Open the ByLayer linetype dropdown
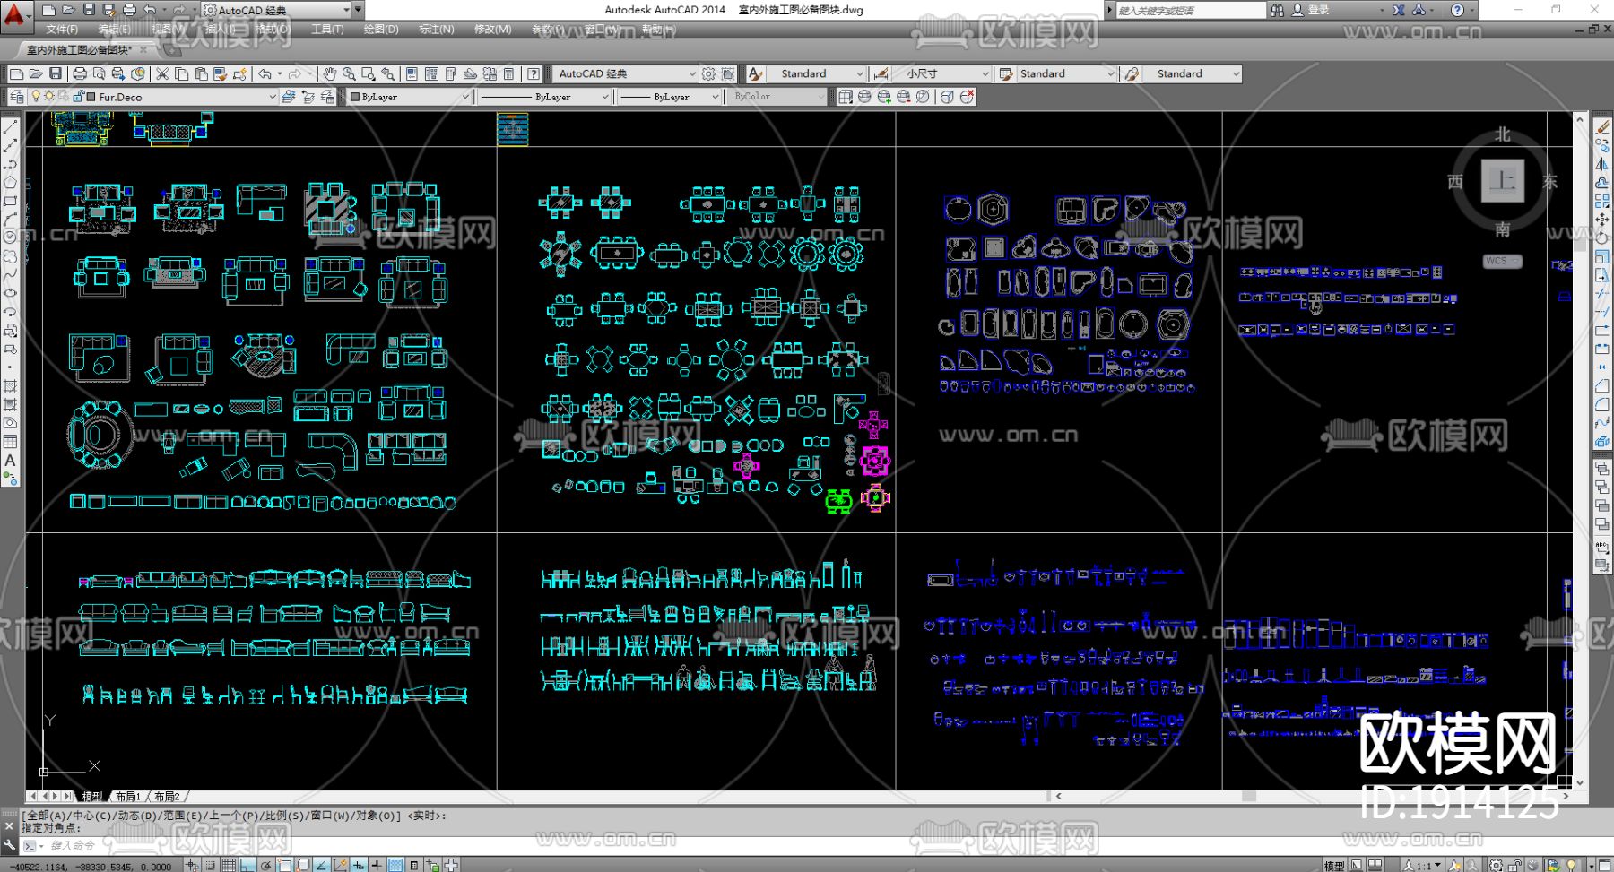The height and width of the screenshot is (872, 1614). click(604, 97)
